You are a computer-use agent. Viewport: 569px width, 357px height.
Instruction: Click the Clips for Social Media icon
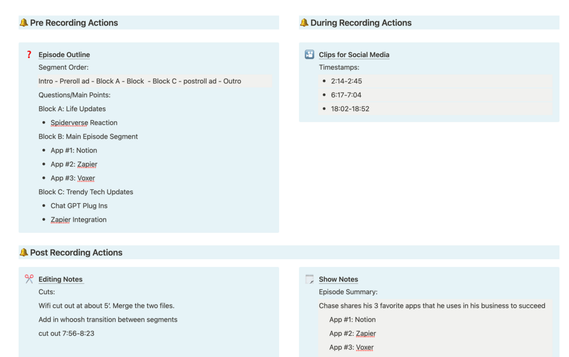click(309, 55)
